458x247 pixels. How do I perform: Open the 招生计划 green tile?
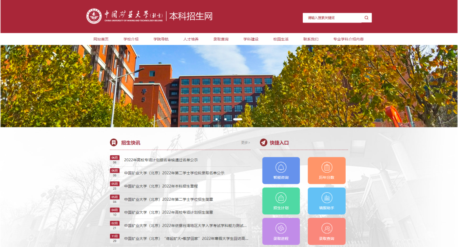pos(281,201)
